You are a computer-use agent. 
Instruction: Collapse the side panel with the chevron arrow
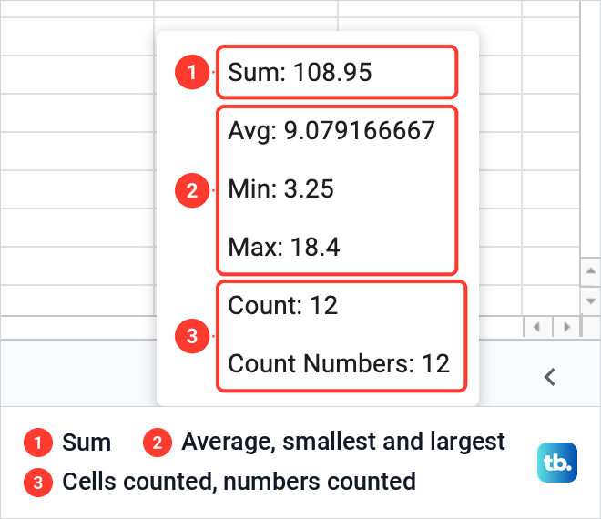pyautogui.click(x=550, y=377)
